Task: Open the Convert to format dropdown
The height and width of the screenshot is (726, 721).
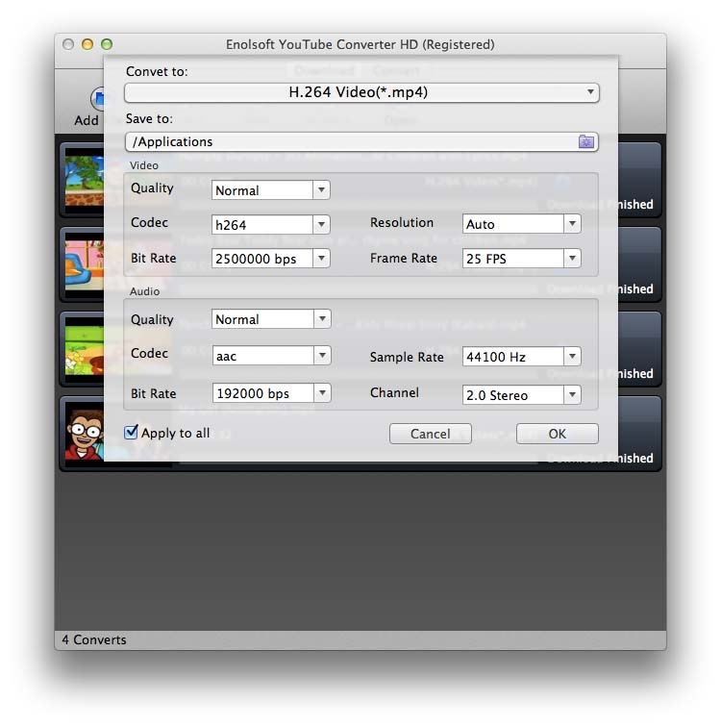Action: [361, 92]
